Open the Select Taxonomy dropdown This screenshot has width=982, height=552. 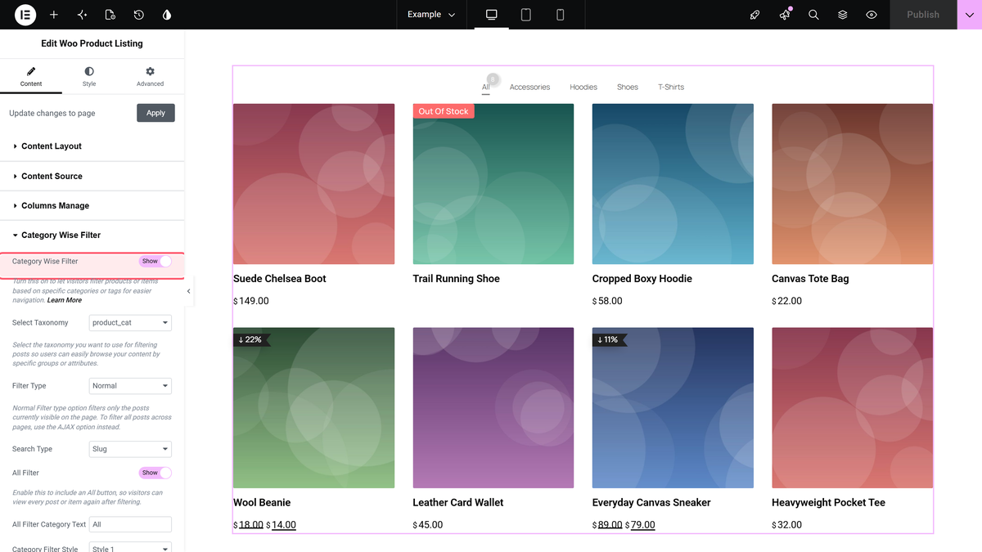pos(130,322)
